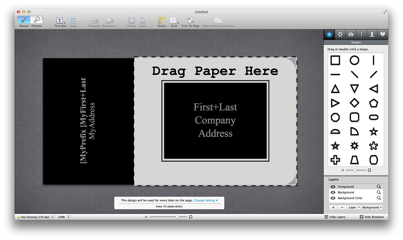Click the small zoom-out square icon
Screen dimensions: 403x240
tap(146, 217)
